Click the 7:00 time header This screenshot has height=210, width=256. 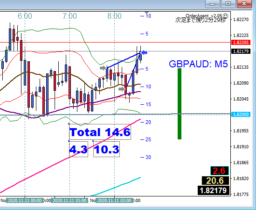(x=70, y=16)
